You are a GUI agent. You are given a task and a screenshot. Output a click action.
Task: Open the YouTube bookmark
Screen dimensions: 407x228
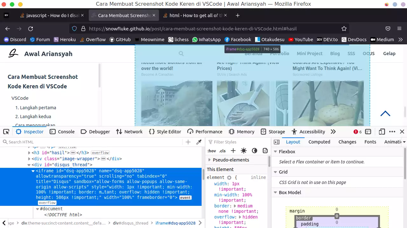[x=301, y=40]
